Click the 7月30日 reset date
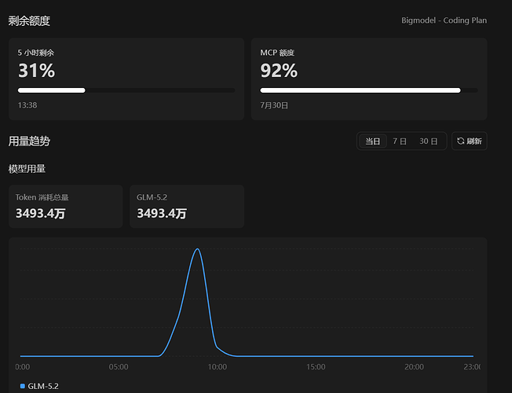The image size is (512, 393). 274,105
